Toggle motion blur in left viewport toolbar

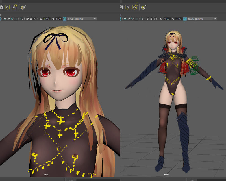(9, 19)
